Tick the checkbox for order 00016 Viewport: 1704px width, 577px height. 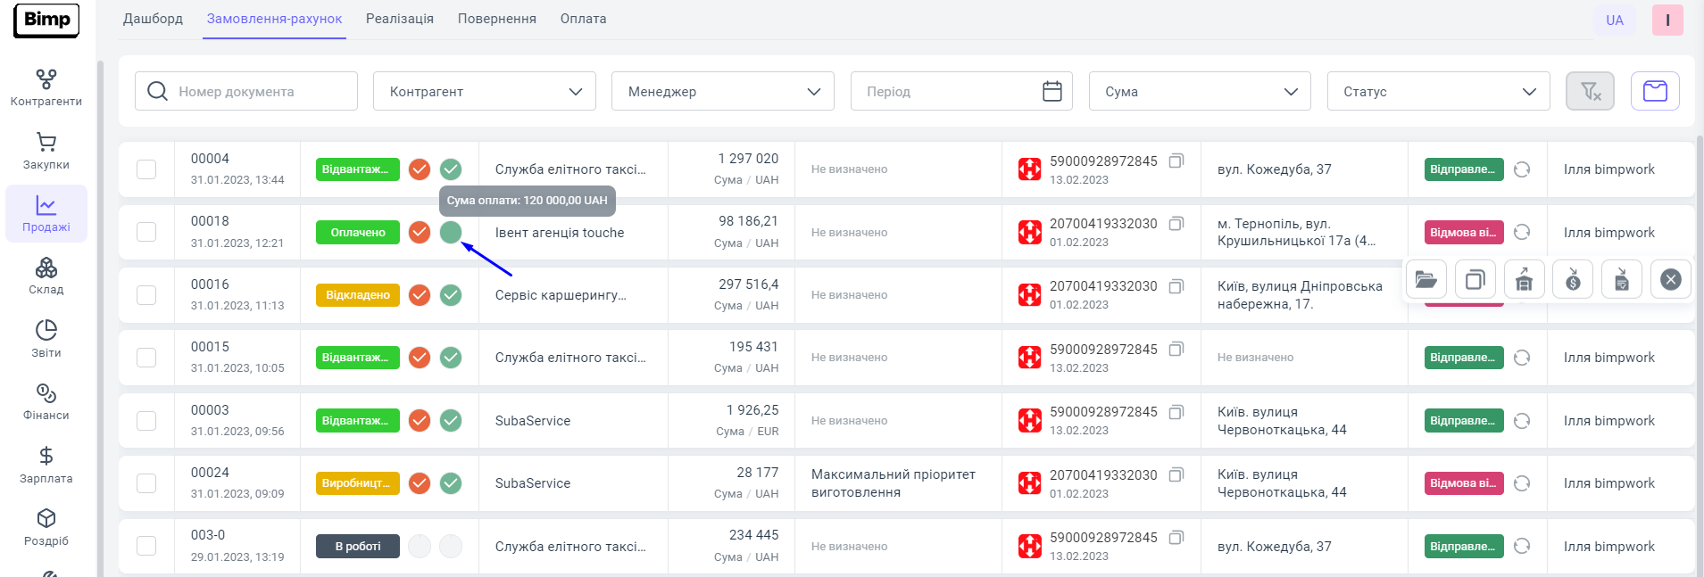pyautogui.click(x=146, y=295)
